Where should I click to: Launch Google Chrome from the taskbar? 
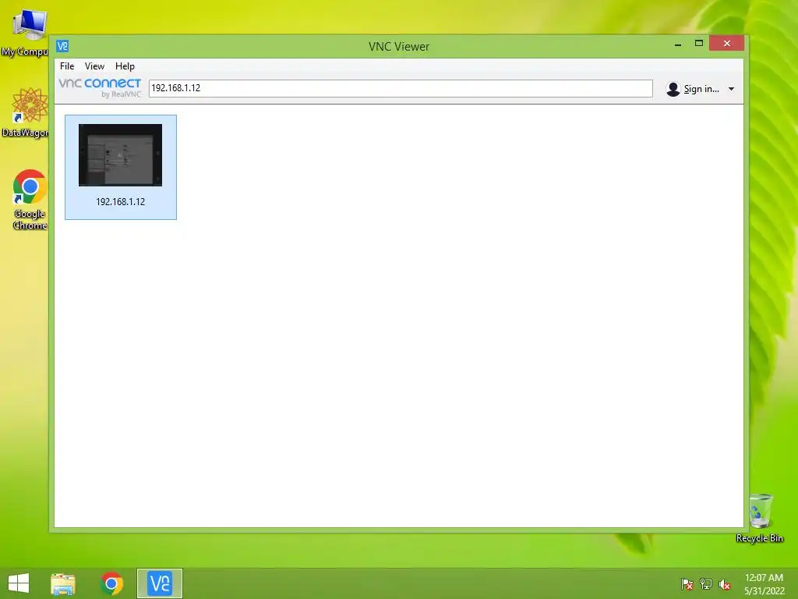point(111,583)
